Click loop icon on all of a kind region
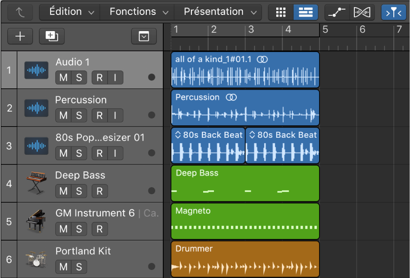This screenshot has width=410, height=278. tap(262, 60)
